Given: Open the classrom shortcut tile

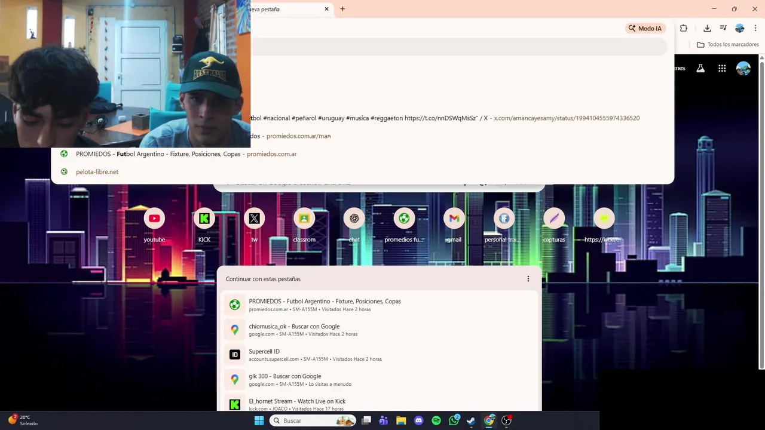Looking at the screenshot, I should tap(304, 225).
